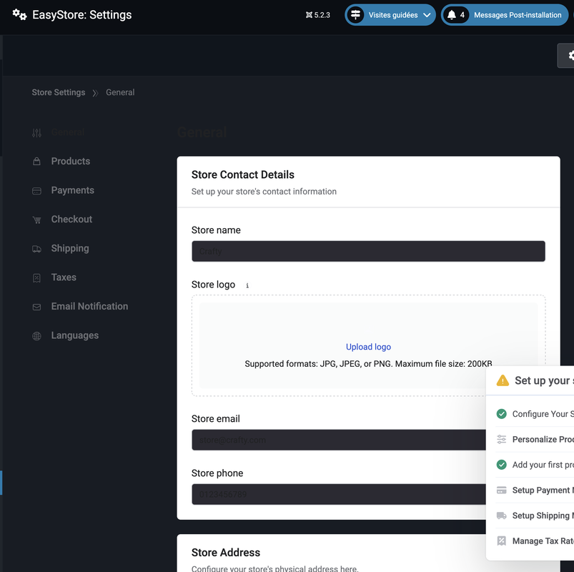574x572 pixels.
Task: Open Messages Post-installation notifications
Action: [505, 15]
